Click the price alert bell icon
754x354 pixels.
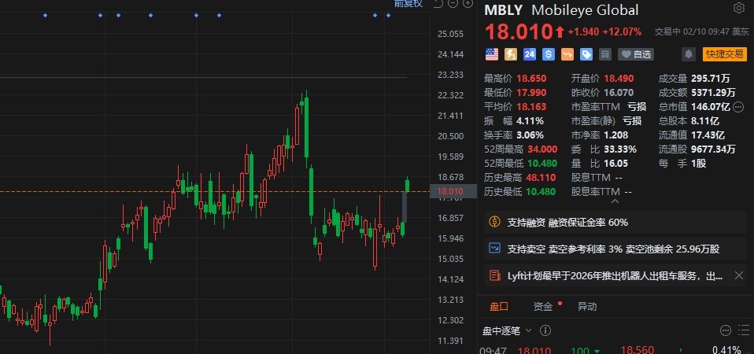689,54
